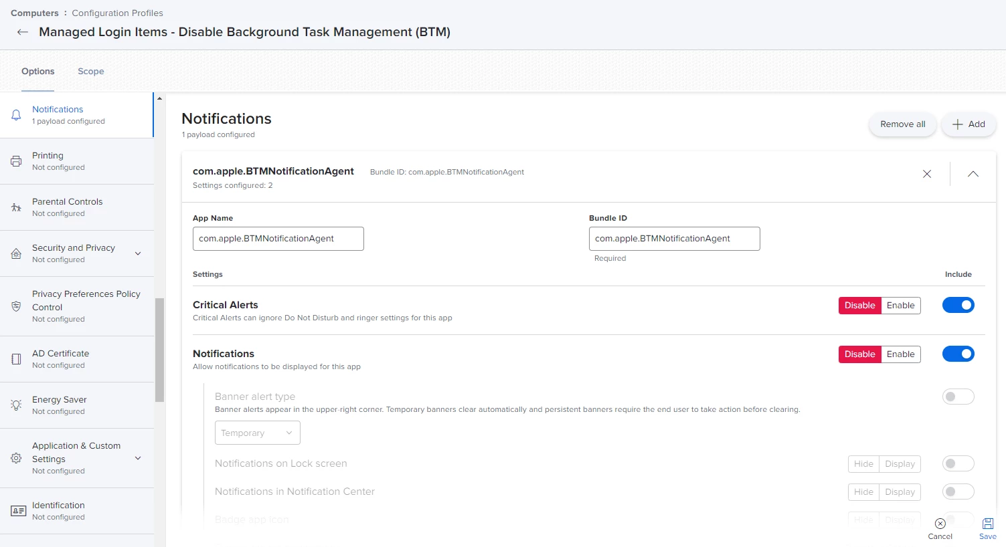
Task: Set Critical Alerts to Disable
Action: pyautogui.click(x=860, y=306)
